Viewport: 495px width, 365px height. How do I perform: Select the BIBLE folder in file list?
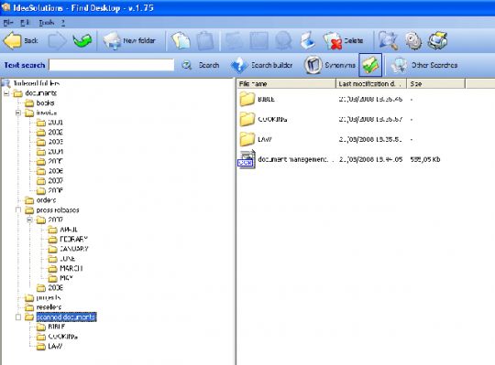click(x=257, y=99)
